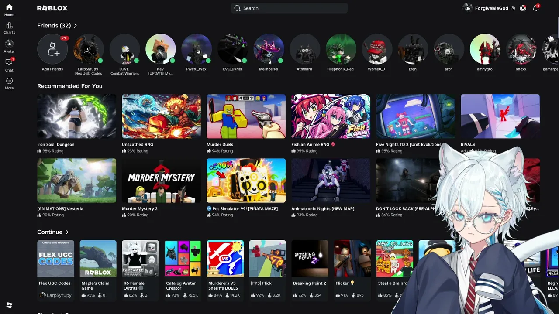The image size is (559, 314).
Task: Open EVO_Dxriel's friend avatar
Action: coord(232,49)
